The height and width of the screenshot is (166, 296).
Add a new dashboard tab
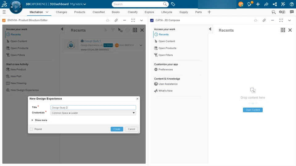209,12
